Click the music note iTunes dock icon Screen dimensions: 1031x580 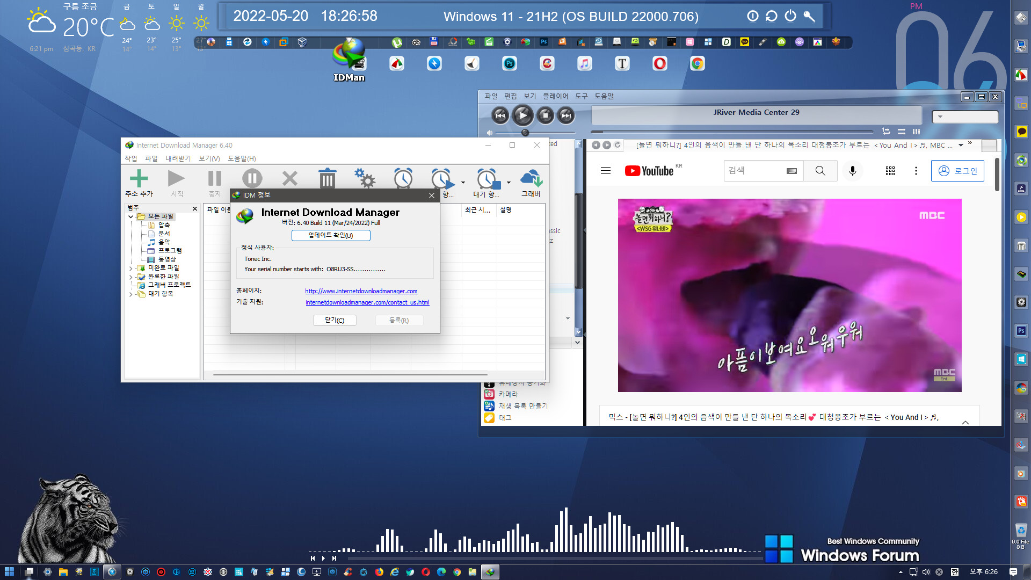585,63
